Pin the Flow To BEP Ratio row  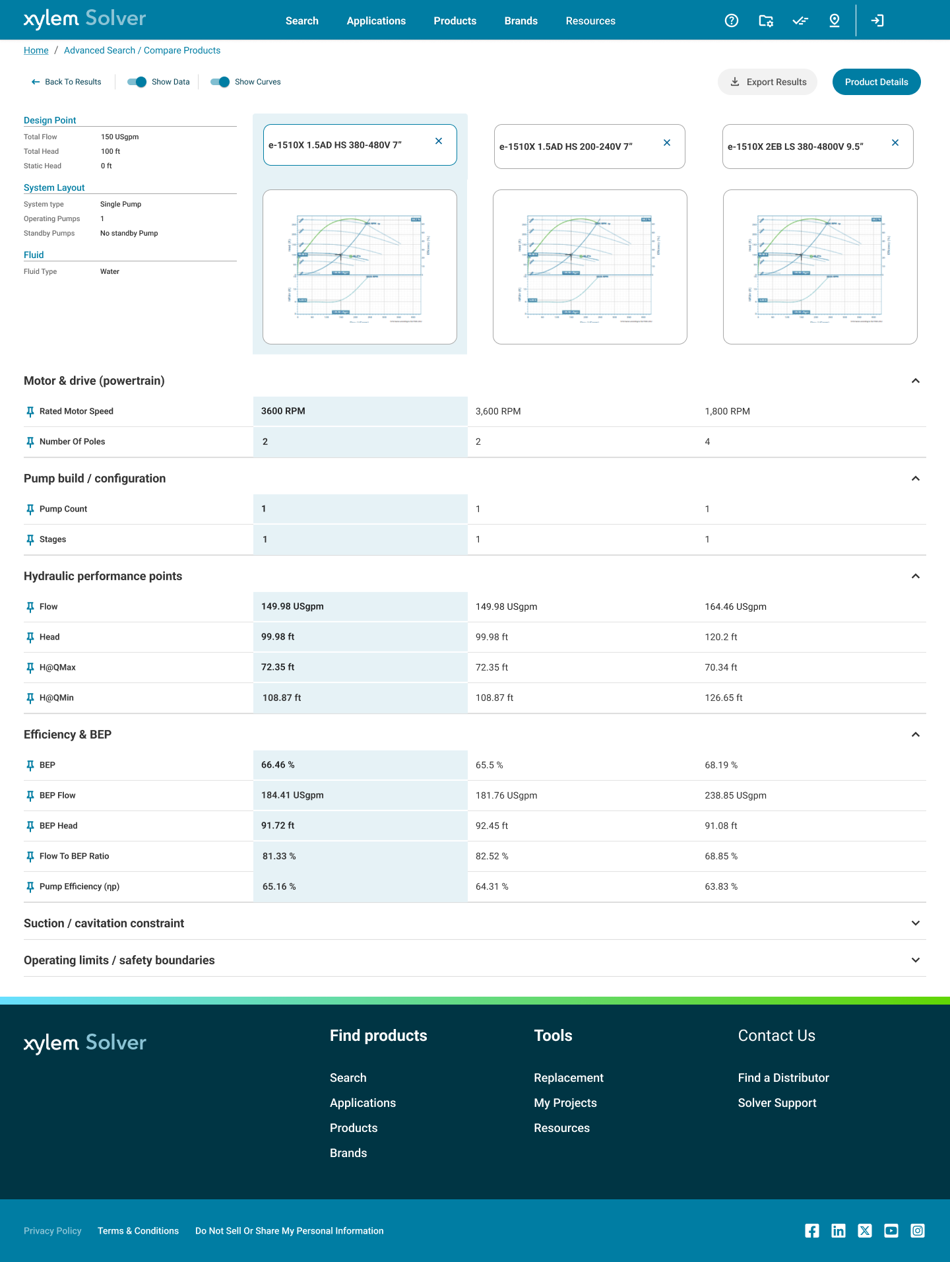[30, 857]
